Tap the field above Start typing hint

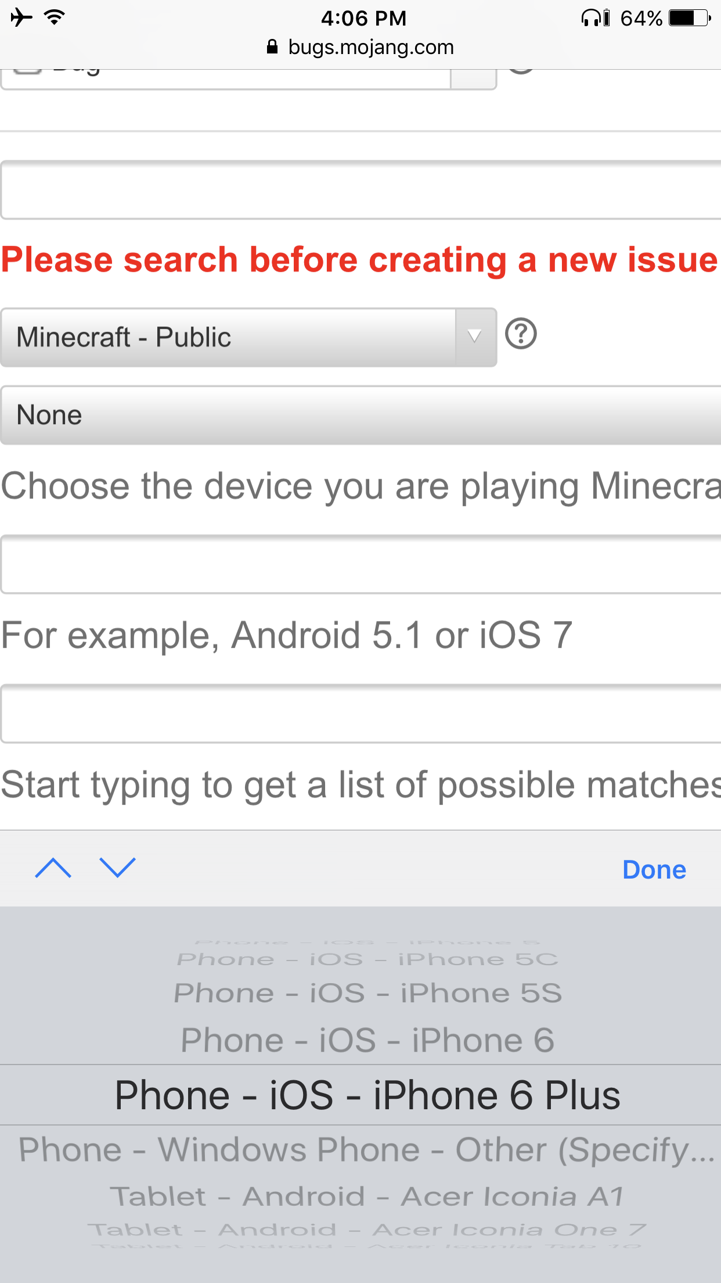(x=360, y=714)
